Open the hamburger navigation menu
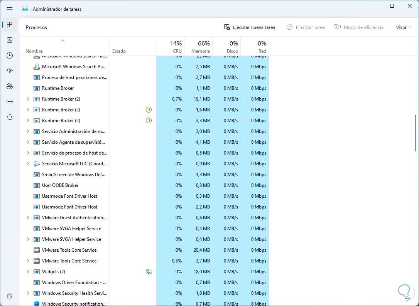 tap(10, 9)
